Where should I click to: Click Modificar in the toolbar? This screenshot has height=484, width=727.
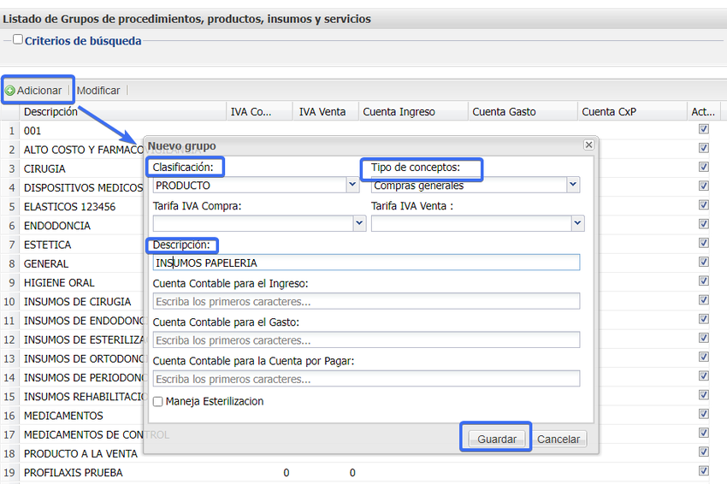(x=98, y=91)
